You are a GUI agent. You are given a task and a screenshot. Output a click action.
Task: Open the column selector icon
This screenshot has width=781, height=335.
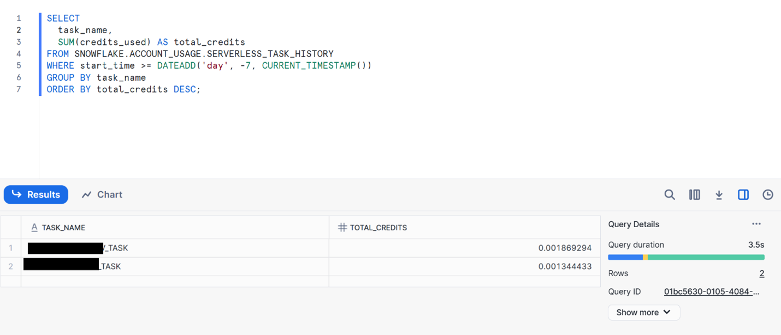click(x=694, y=194)
